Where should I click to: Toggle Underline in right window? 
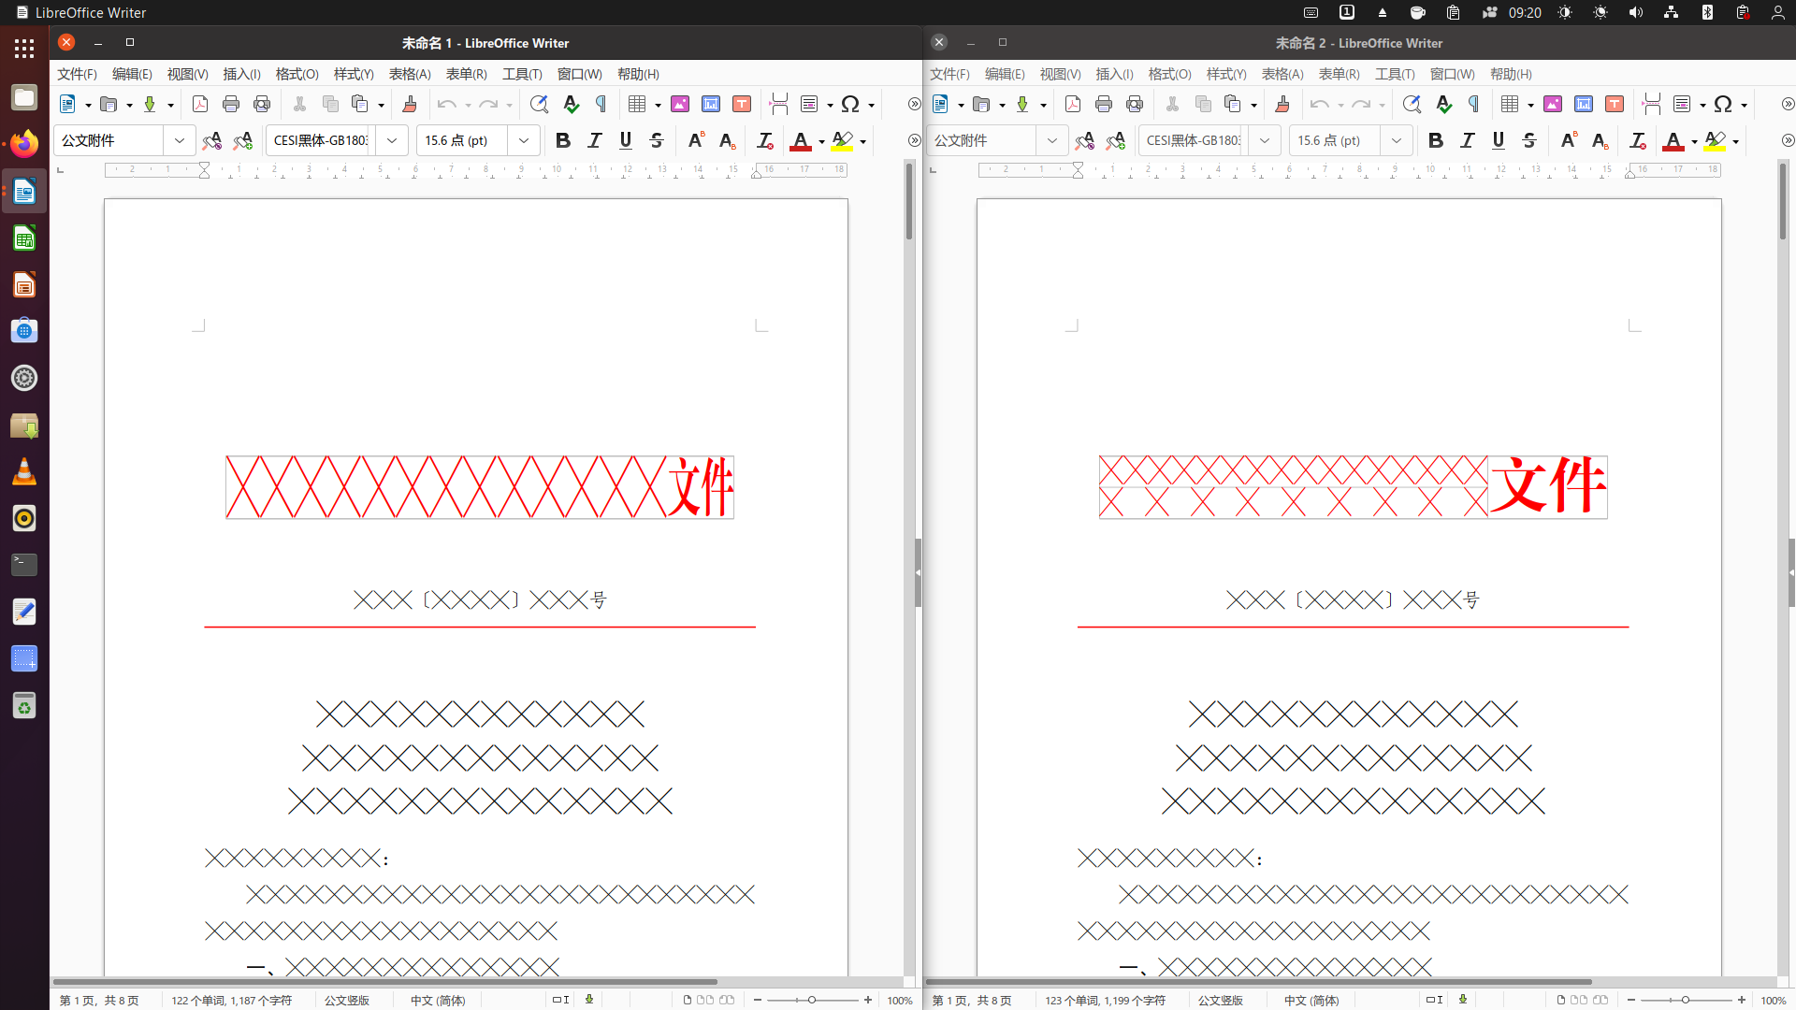[1499, 140]
